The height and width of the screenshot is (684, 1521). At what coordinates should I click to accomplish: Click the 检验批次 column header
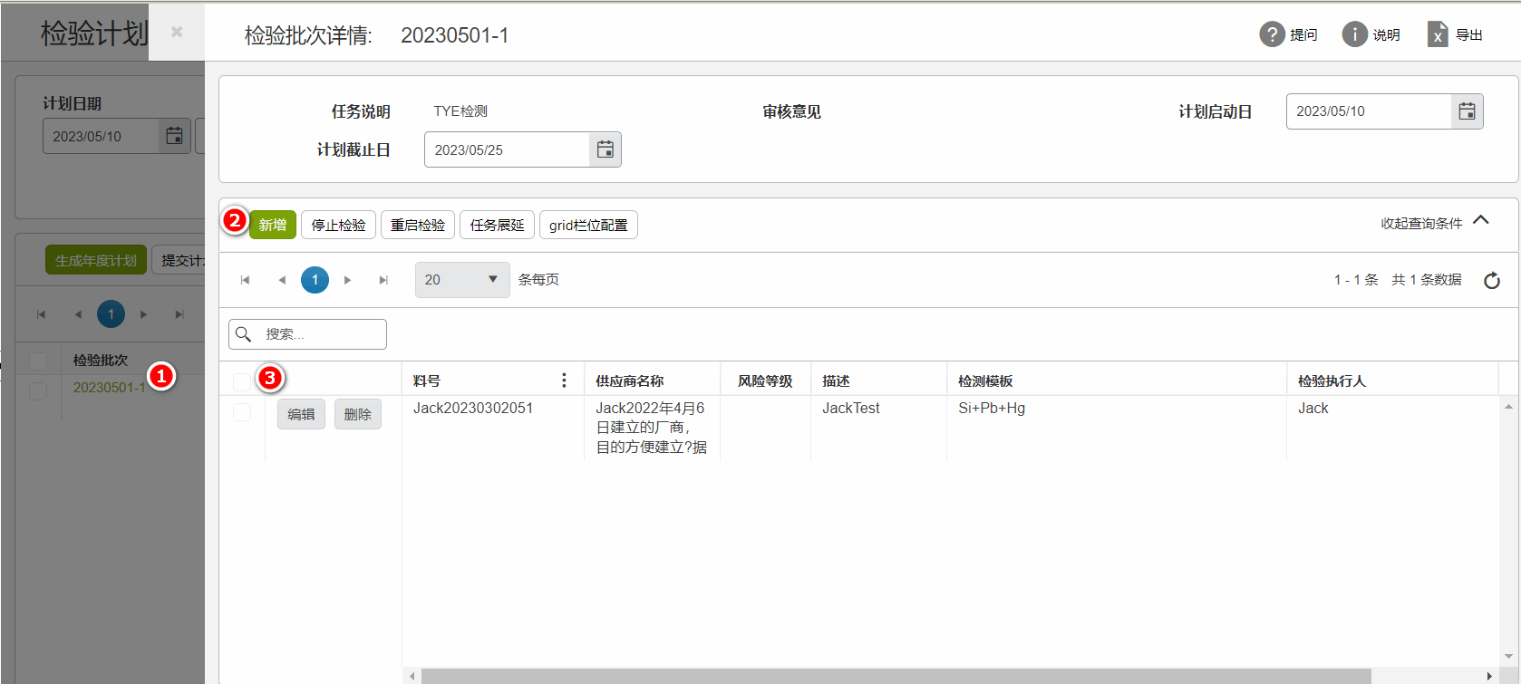coord(100,361)
